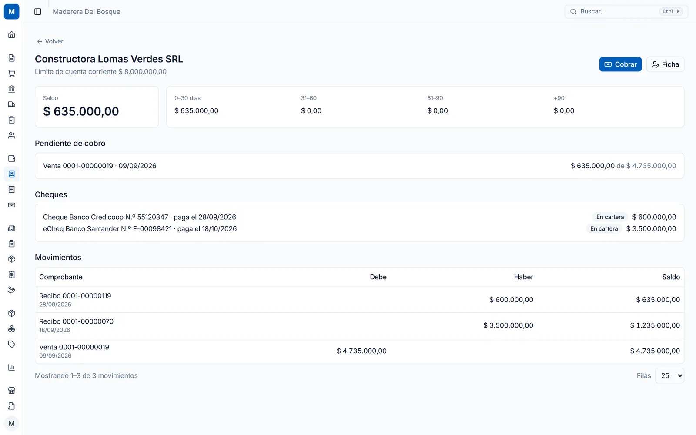Viewport: 696px width, 435px height.
Task: Open the Filas rows-per-page dropdown
Action: tap(669, 376)
